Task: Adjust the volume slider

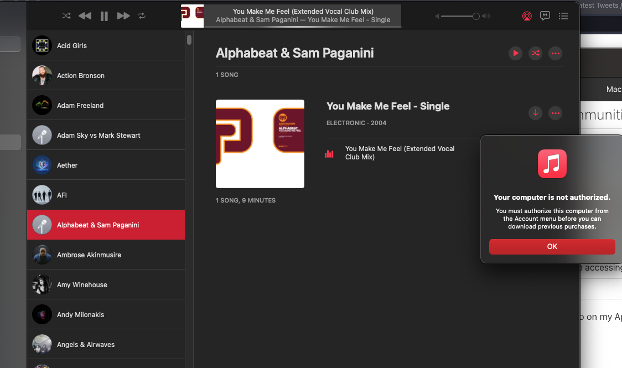Action: pyautogui.click(x=475, y=17)
